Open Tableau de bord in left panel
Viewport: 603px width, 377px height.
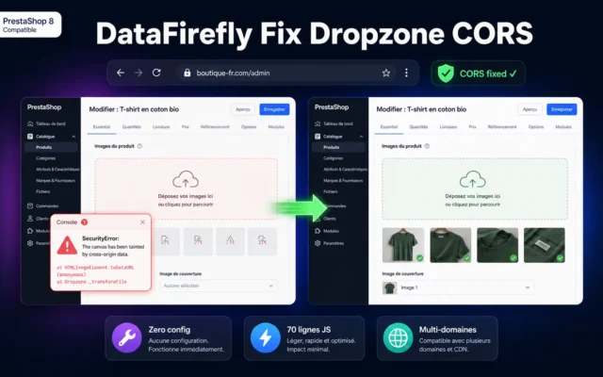46,123
